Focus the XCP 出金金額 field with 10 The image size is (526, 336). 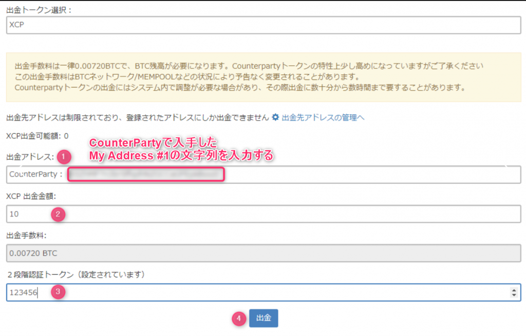pos(263,214)
